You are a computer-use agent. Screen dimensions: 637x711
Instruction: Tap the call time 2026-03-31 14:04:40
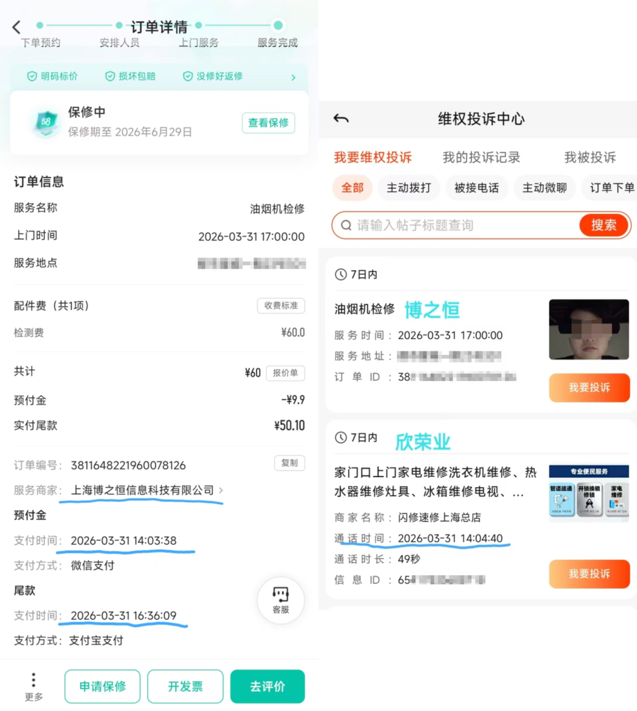pos(450,539)
